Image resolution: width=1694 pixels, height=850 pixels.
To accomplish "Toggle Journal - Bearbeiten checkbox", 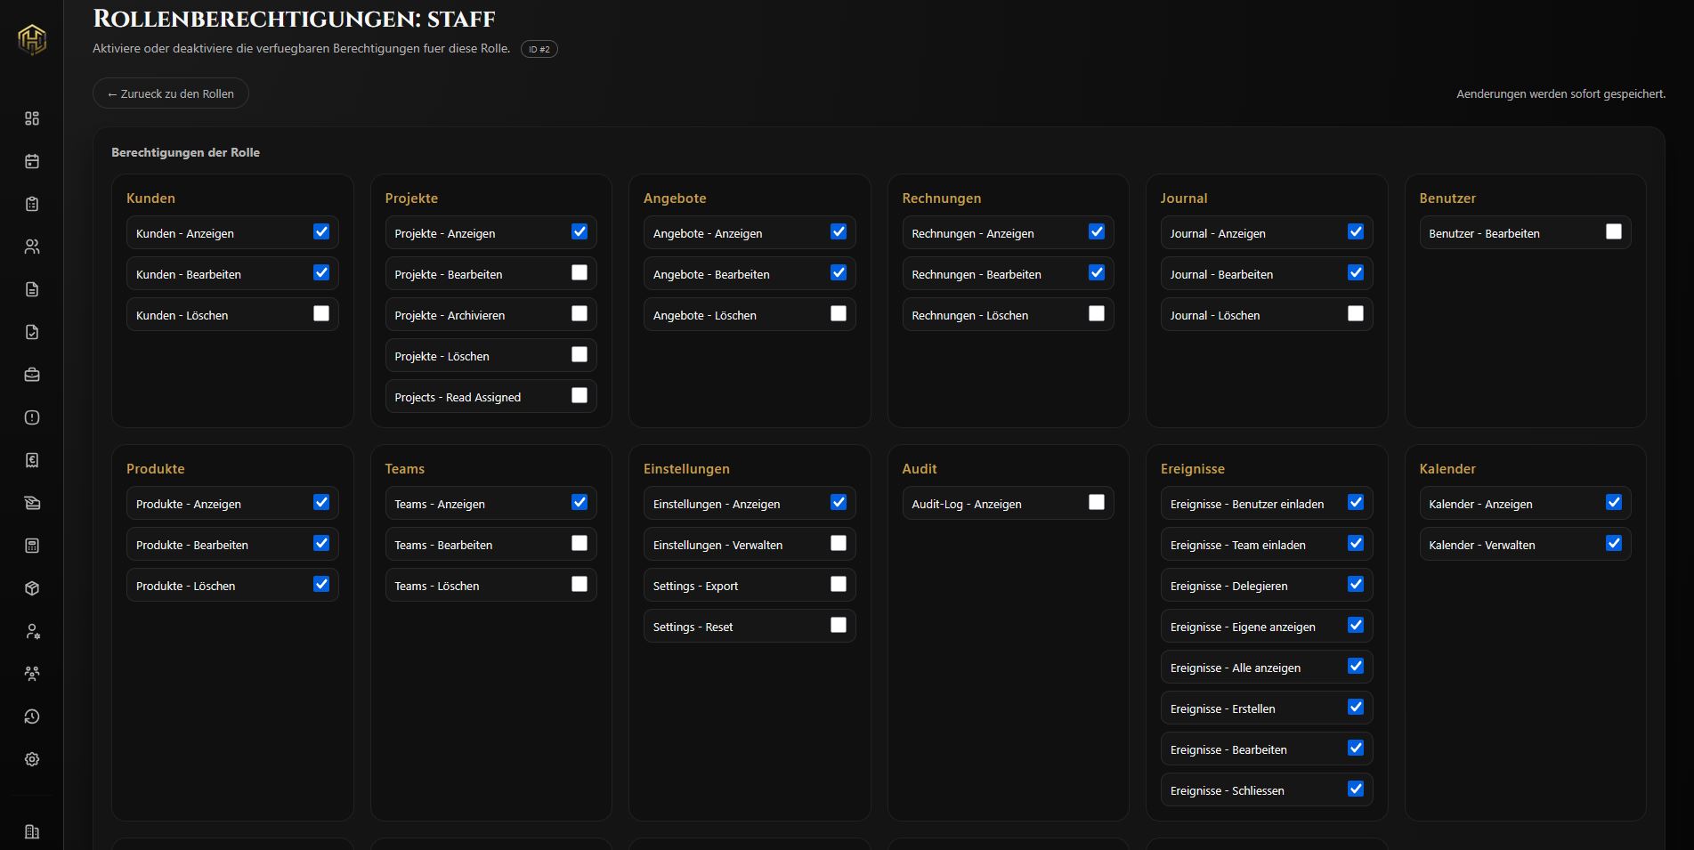I will pos(1356,272).
